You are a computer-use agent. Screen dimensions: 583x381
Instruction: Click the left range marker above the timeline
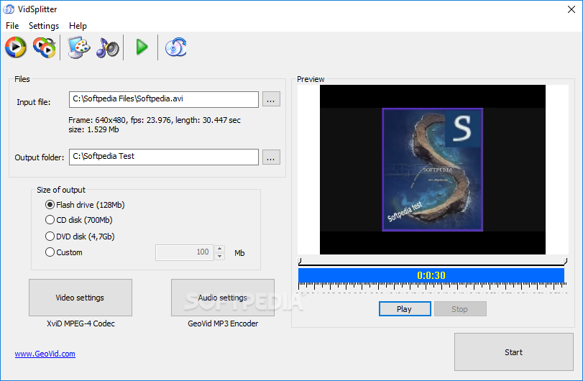pyautogui.click(x=300, y=262)
